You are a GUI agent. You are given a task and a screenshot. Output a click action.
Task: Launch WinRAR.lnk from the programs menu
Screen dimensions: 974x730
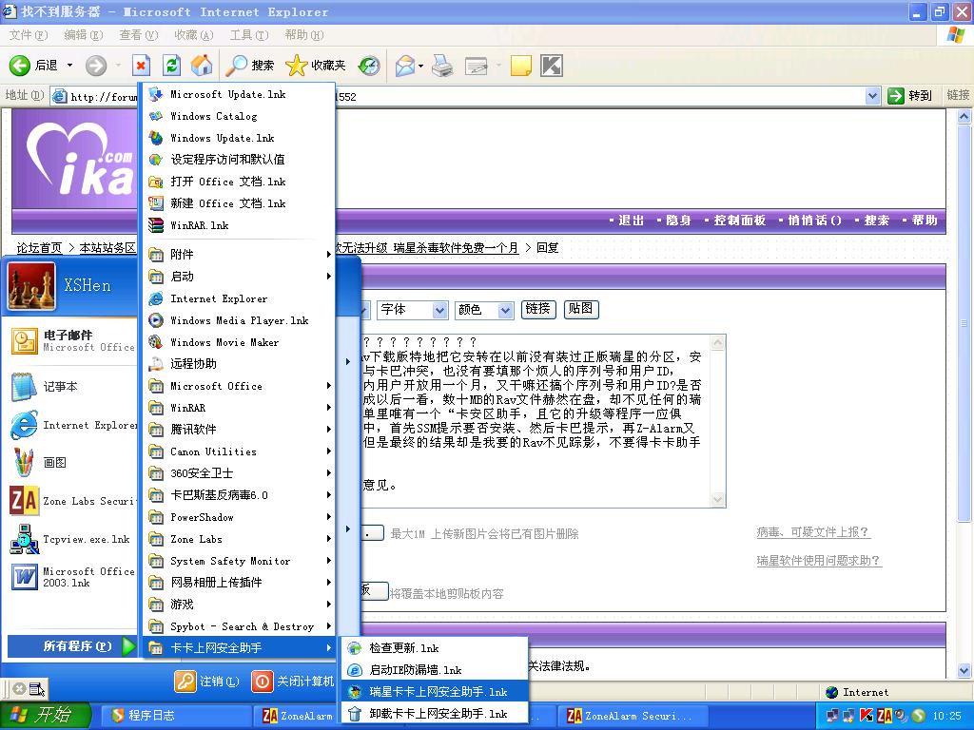(199, 225)
